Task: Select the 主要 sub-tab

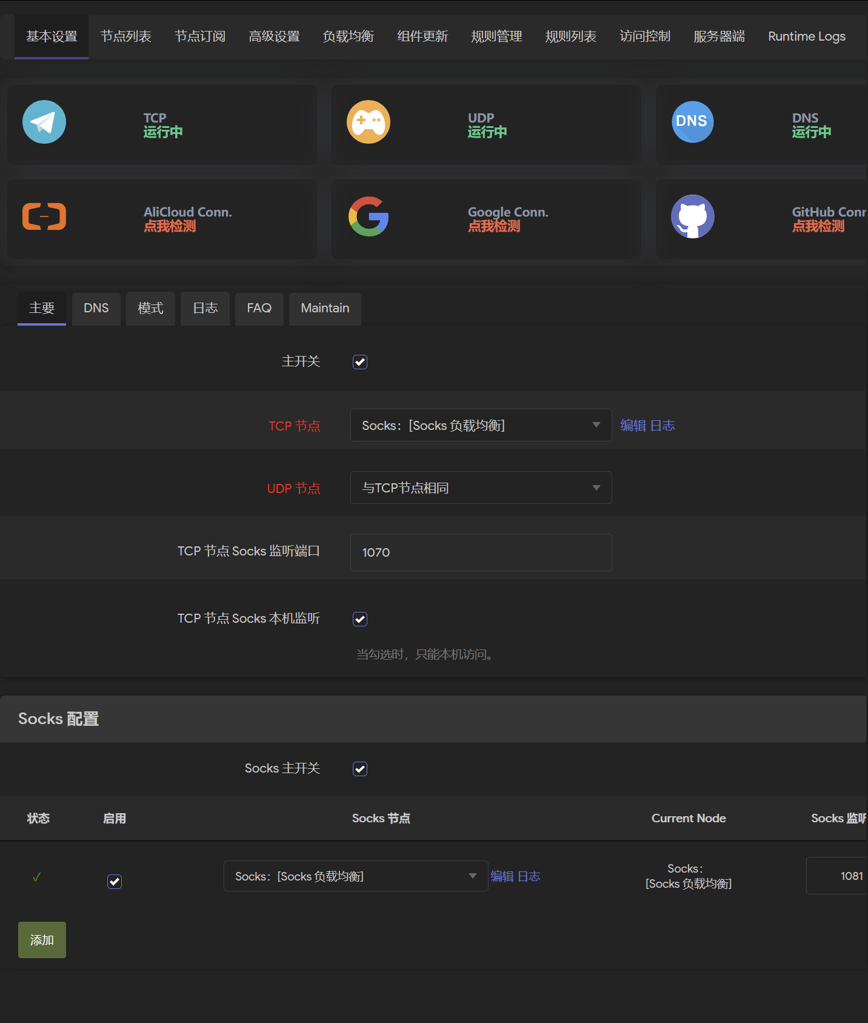Action: 42,308
